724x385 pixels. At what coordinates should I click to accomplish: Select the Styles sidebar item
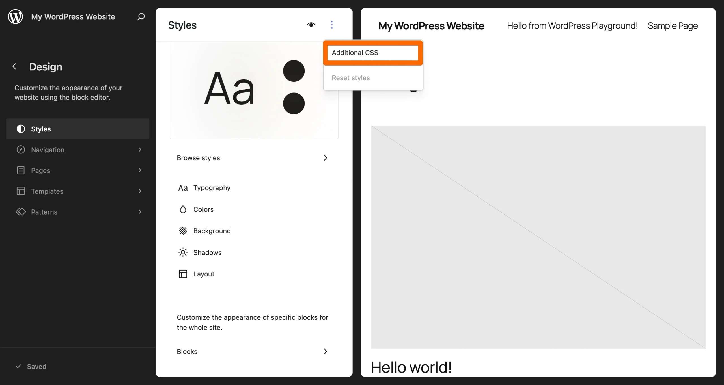pyautogui.click(x=78, y=129)
